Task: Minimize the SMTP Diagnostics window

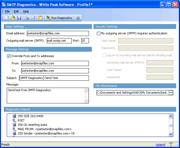Action: coord(163,5)
